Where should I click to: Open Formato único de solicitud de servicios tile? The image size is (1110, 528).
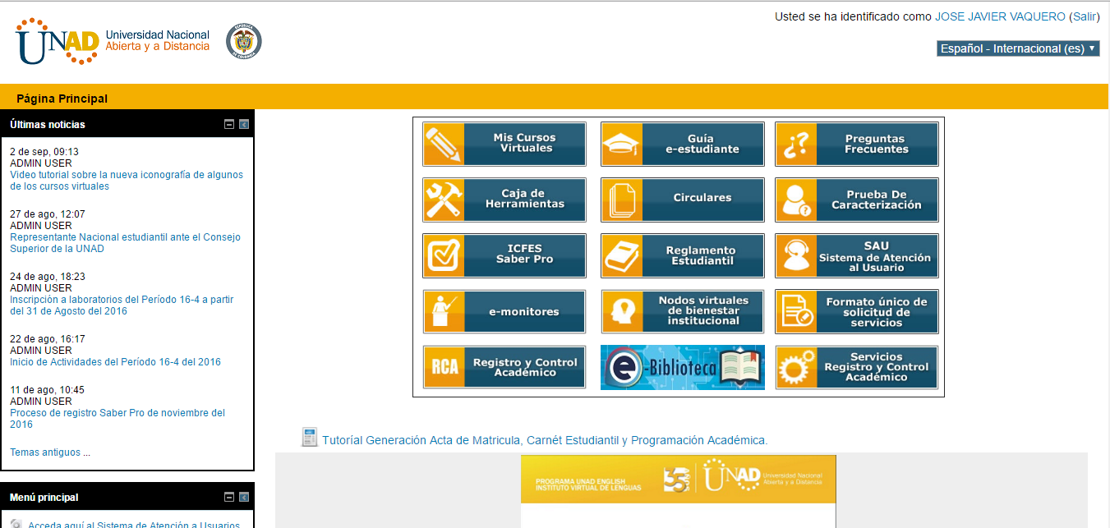pyautogui.click(x=857, y=311)
